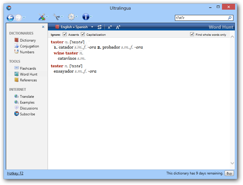Click the Word Hunt icon

click(x=16, y=74)
